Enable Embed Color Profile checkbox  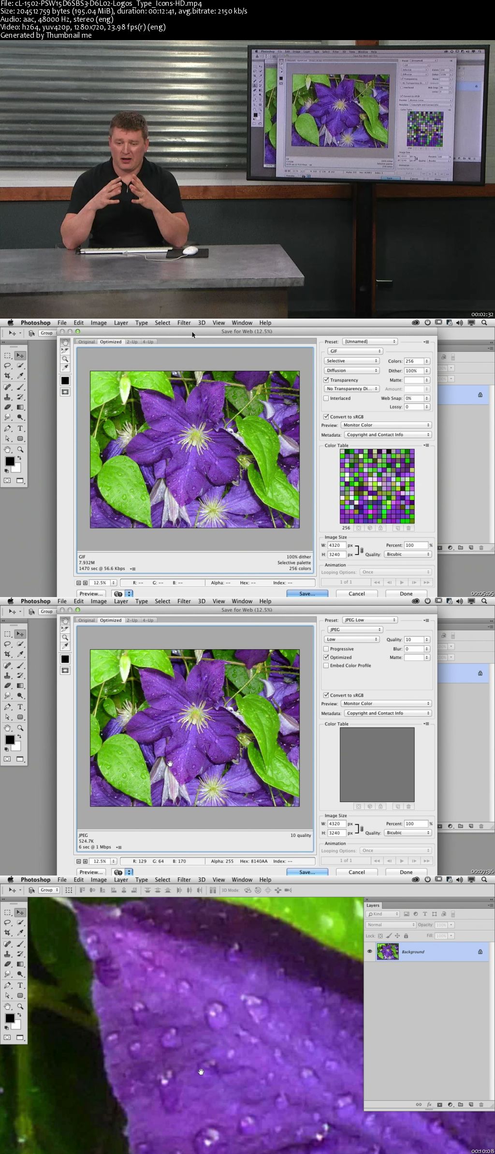326,666
